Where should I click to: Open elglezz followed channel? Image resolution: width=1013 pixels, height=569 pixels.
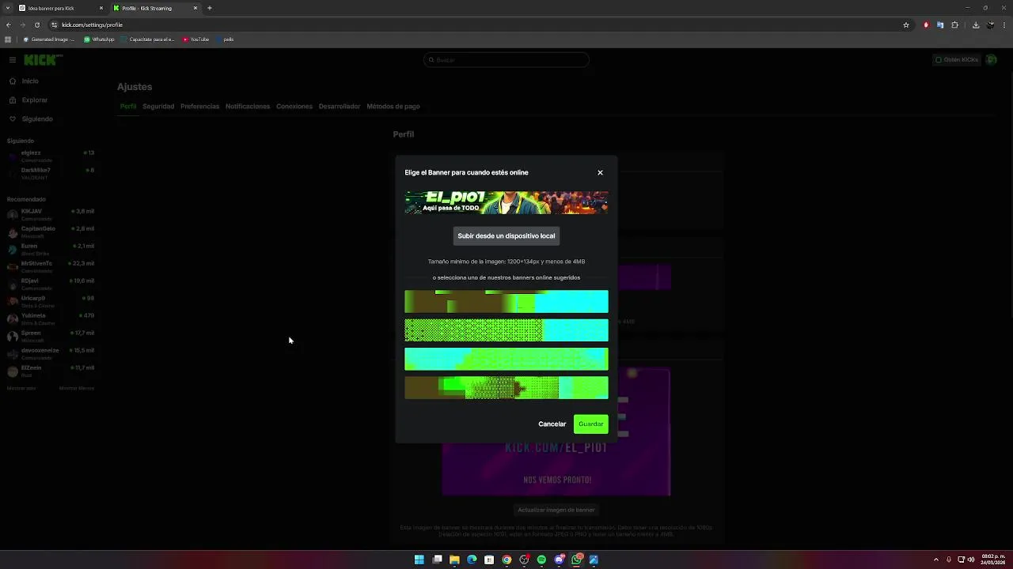click(x=51, y=156)
